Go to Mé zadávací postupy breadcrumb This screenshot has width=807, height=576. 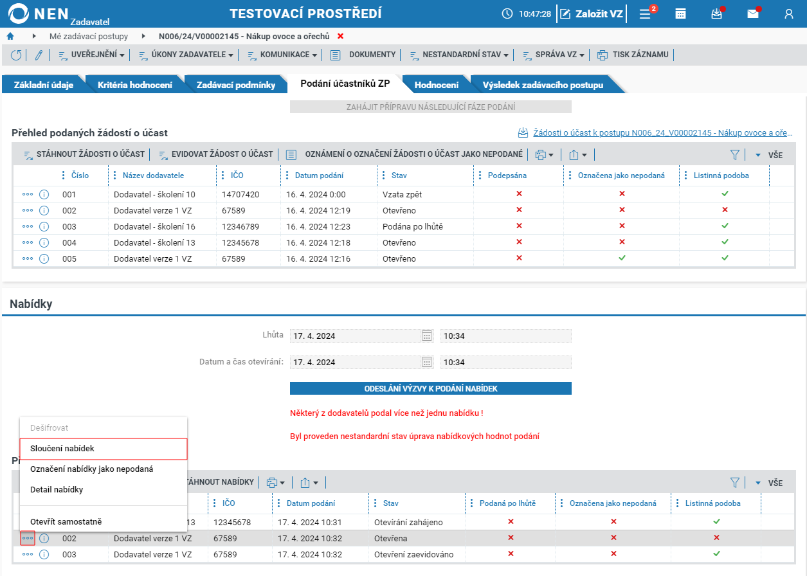pyautogui.click(x=89, y=36)
